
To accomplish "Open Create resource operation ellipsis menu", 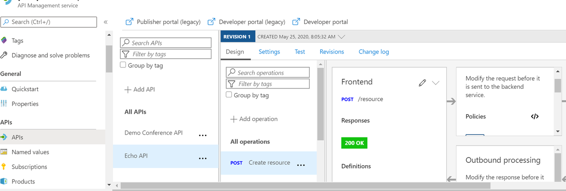I will pyautogui.click(x=301, y=165).
